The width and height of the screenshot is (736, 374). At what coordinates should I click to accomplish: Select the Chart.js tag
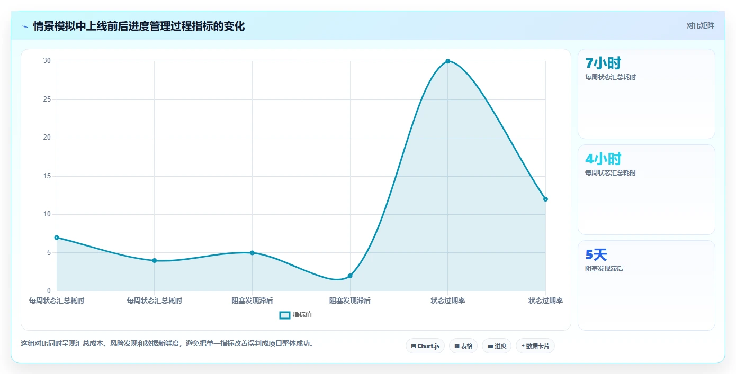[x=425, y=346]
